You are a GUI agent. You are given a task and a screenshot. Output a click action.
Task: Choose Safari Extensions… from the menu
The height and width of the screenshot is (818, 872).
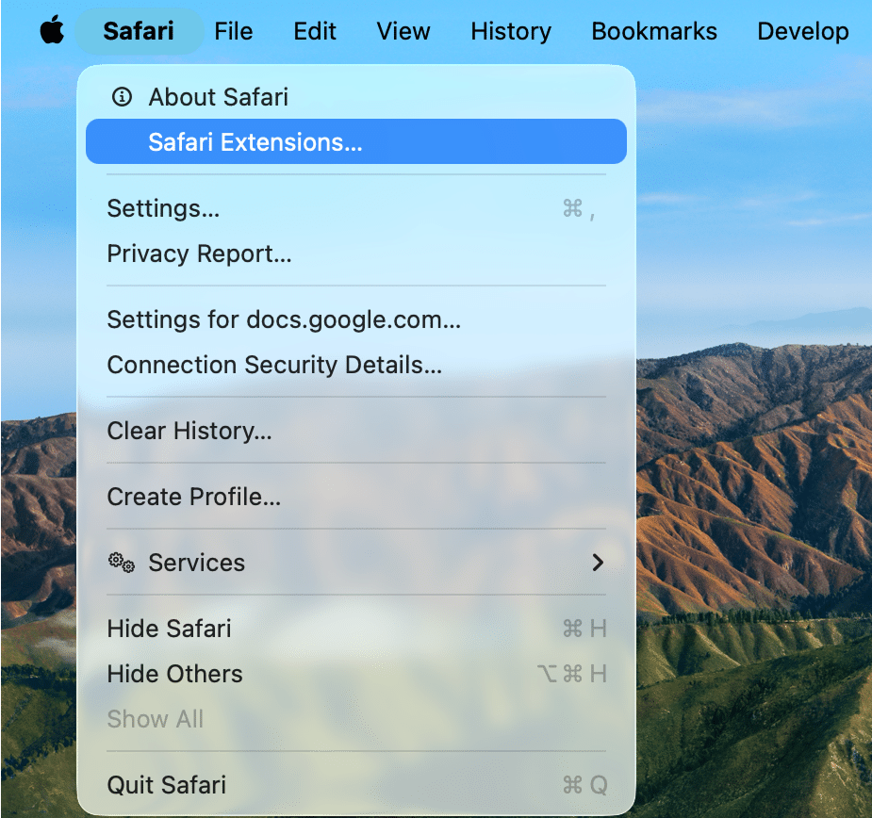click(x=356, y=141)
